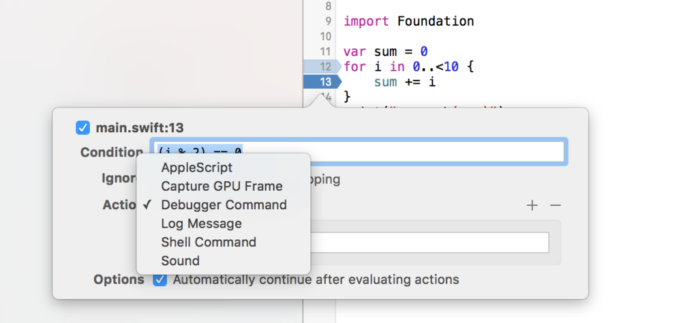Click in the Condition text field
The image size is (698, 323).
click(409, 152)
